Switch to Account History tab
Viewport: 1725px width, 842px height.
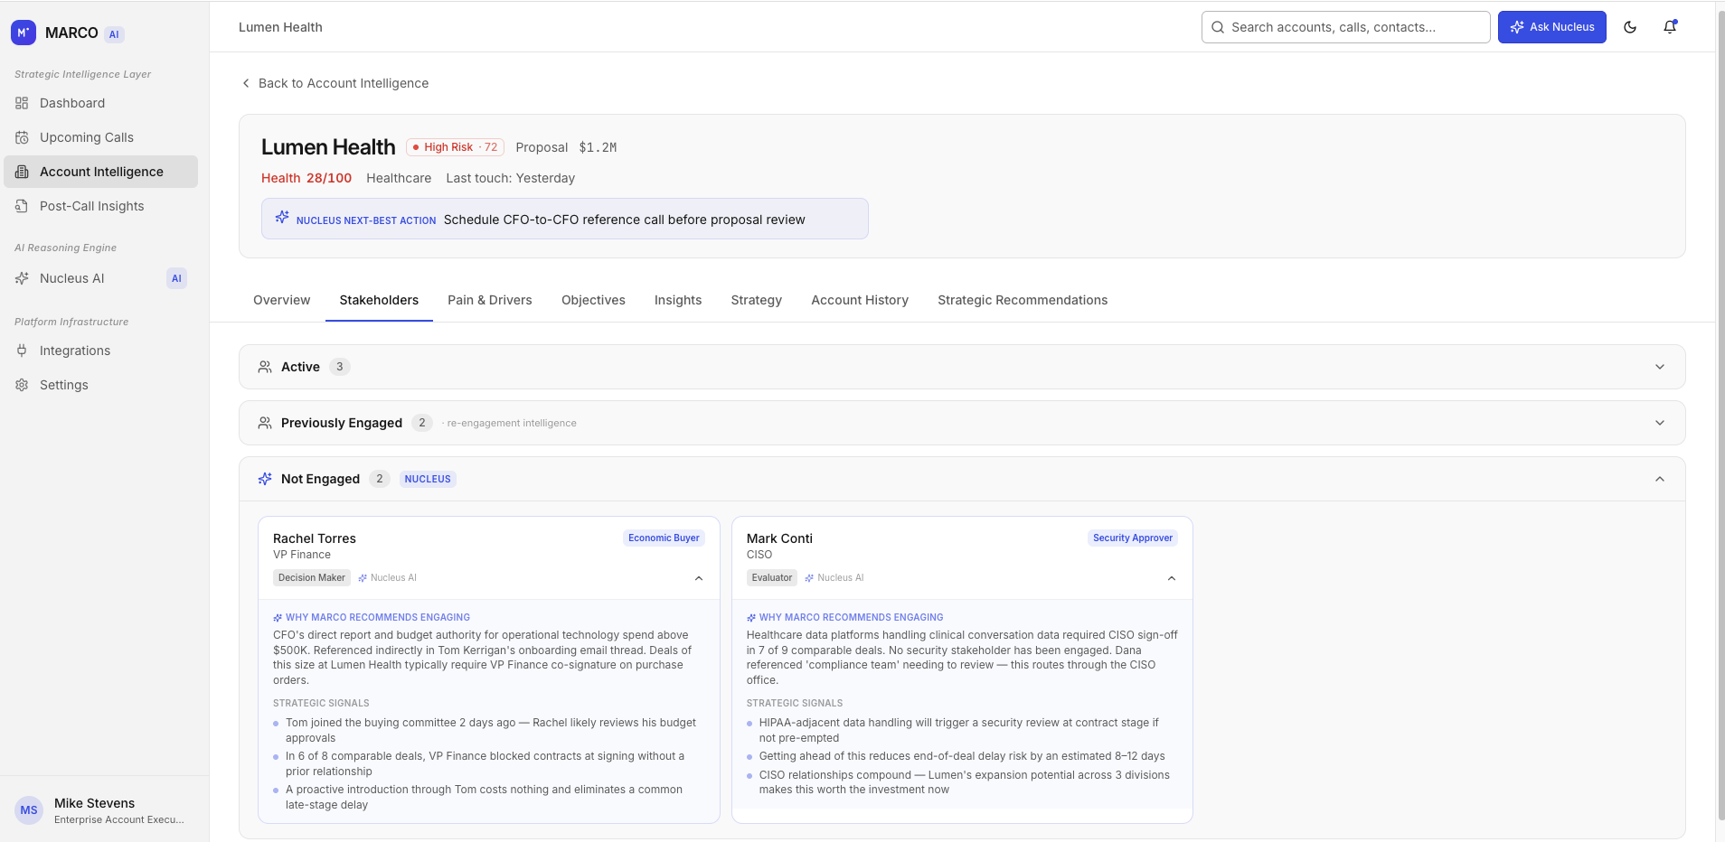click(860, 300)
